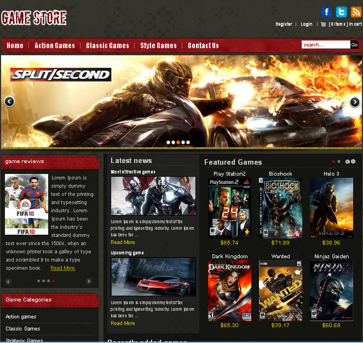The width and height of the screenshot is (363, 343).
Task: Click the $39.17 price
Action: coord(280,325)
